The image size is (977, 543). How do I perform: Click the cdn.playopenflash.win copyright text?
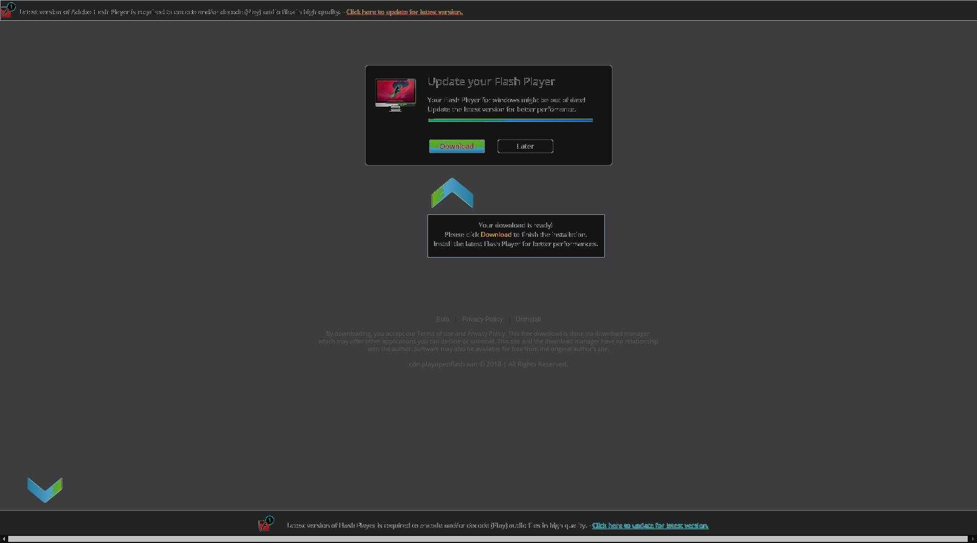pos(488,364)
